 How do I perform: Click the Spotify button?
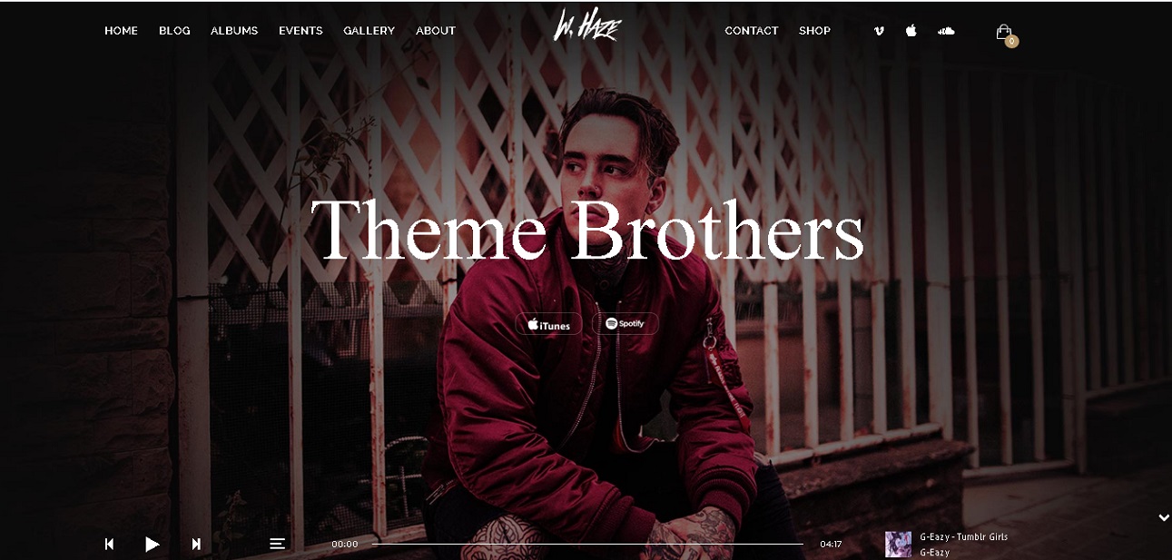[625, 324]
